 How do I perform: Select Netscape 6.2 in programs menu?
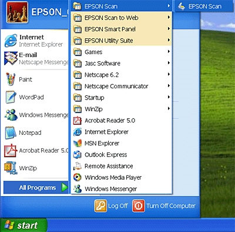pos(121,75)
